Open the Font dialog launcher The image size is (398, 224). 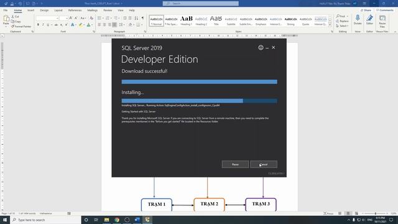pyautogui.click(x=94, y=32)
